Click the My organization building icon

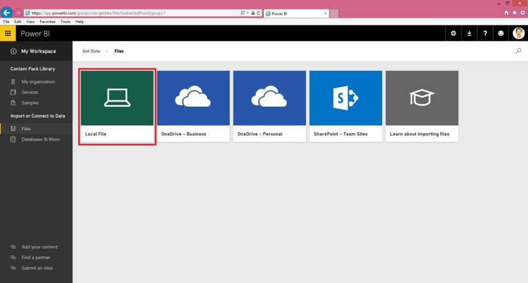click(x=13, y=82)
